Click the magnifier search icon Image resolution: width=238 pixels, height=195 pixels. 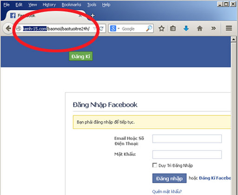point(149,28)
